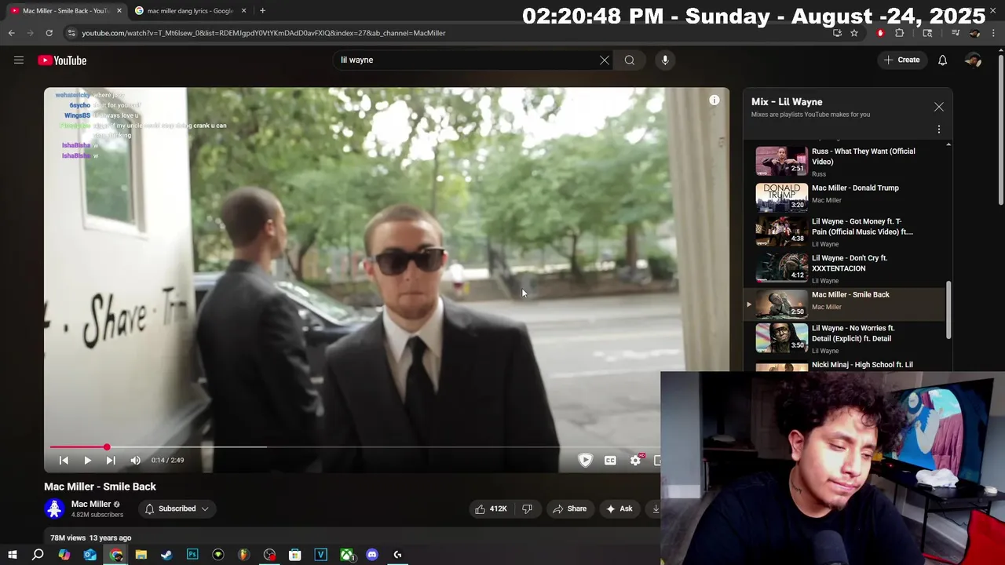Click the playlist panel scrollbar
This screenshot has width=1005, height=565.
coord(948,310)
